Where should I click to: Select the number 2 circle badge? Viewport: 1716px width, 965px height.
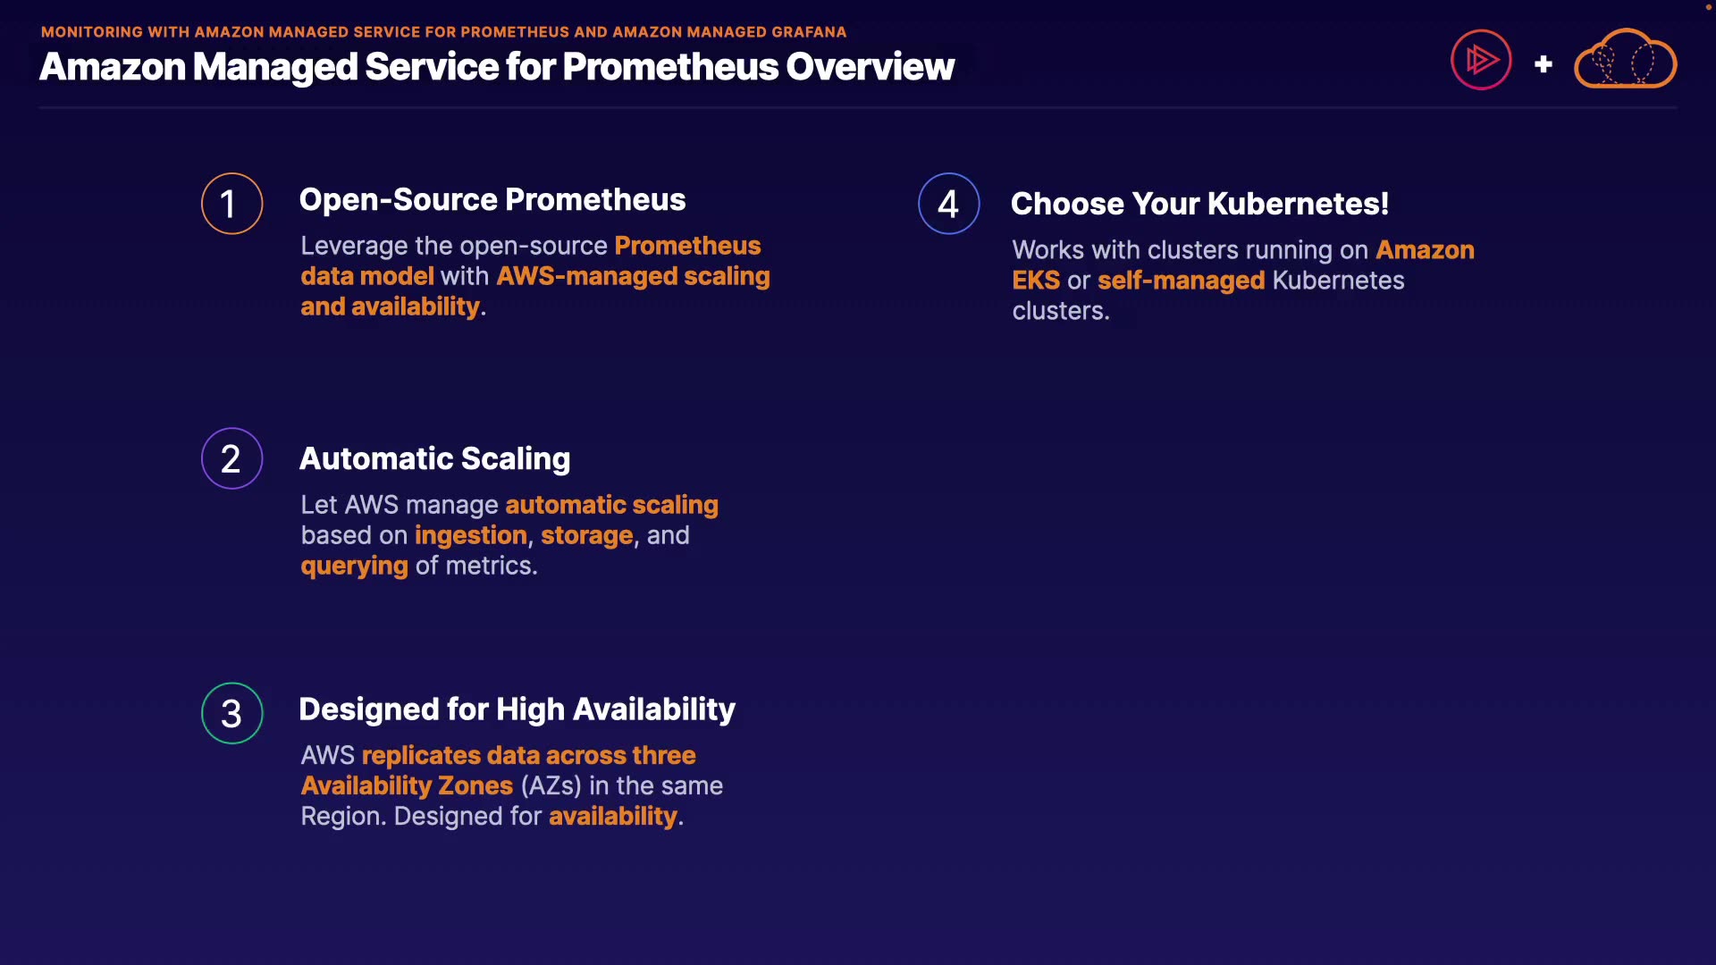click(231, 458)
